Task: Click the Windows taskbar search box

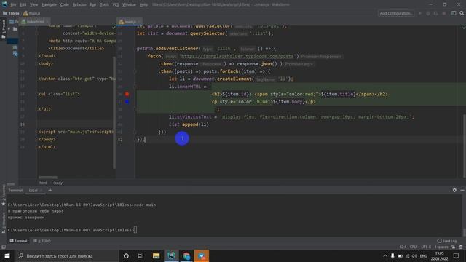Action: [66, 256]
